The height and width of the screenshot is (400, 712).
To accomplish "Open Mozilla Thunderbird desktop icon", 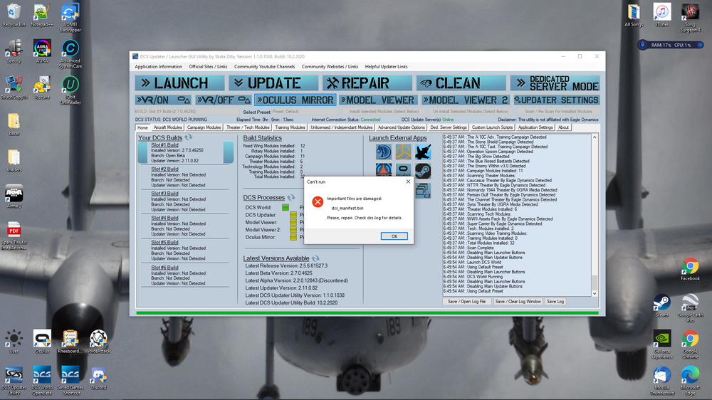I will pyautogui.click(x=662, y=381).
